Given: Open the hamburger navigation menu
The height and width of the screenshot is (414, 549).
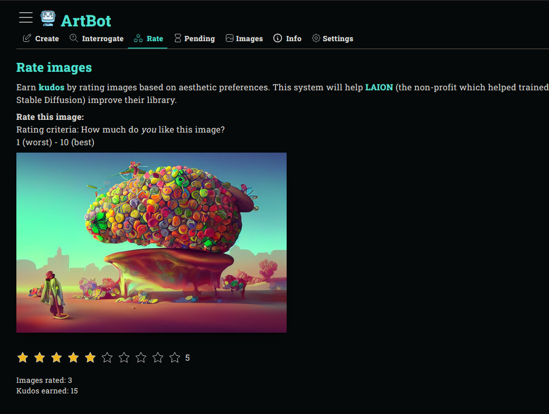Looking at the screenshot, I should pyautogui.click(x=25, y=17).
